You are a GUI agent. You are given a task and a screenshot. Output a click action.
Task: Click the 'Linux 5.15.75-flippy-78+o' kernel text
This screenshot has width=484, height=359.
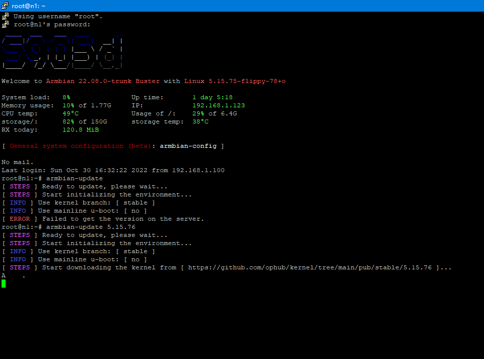pyautogui.click(x=235, y=81)
